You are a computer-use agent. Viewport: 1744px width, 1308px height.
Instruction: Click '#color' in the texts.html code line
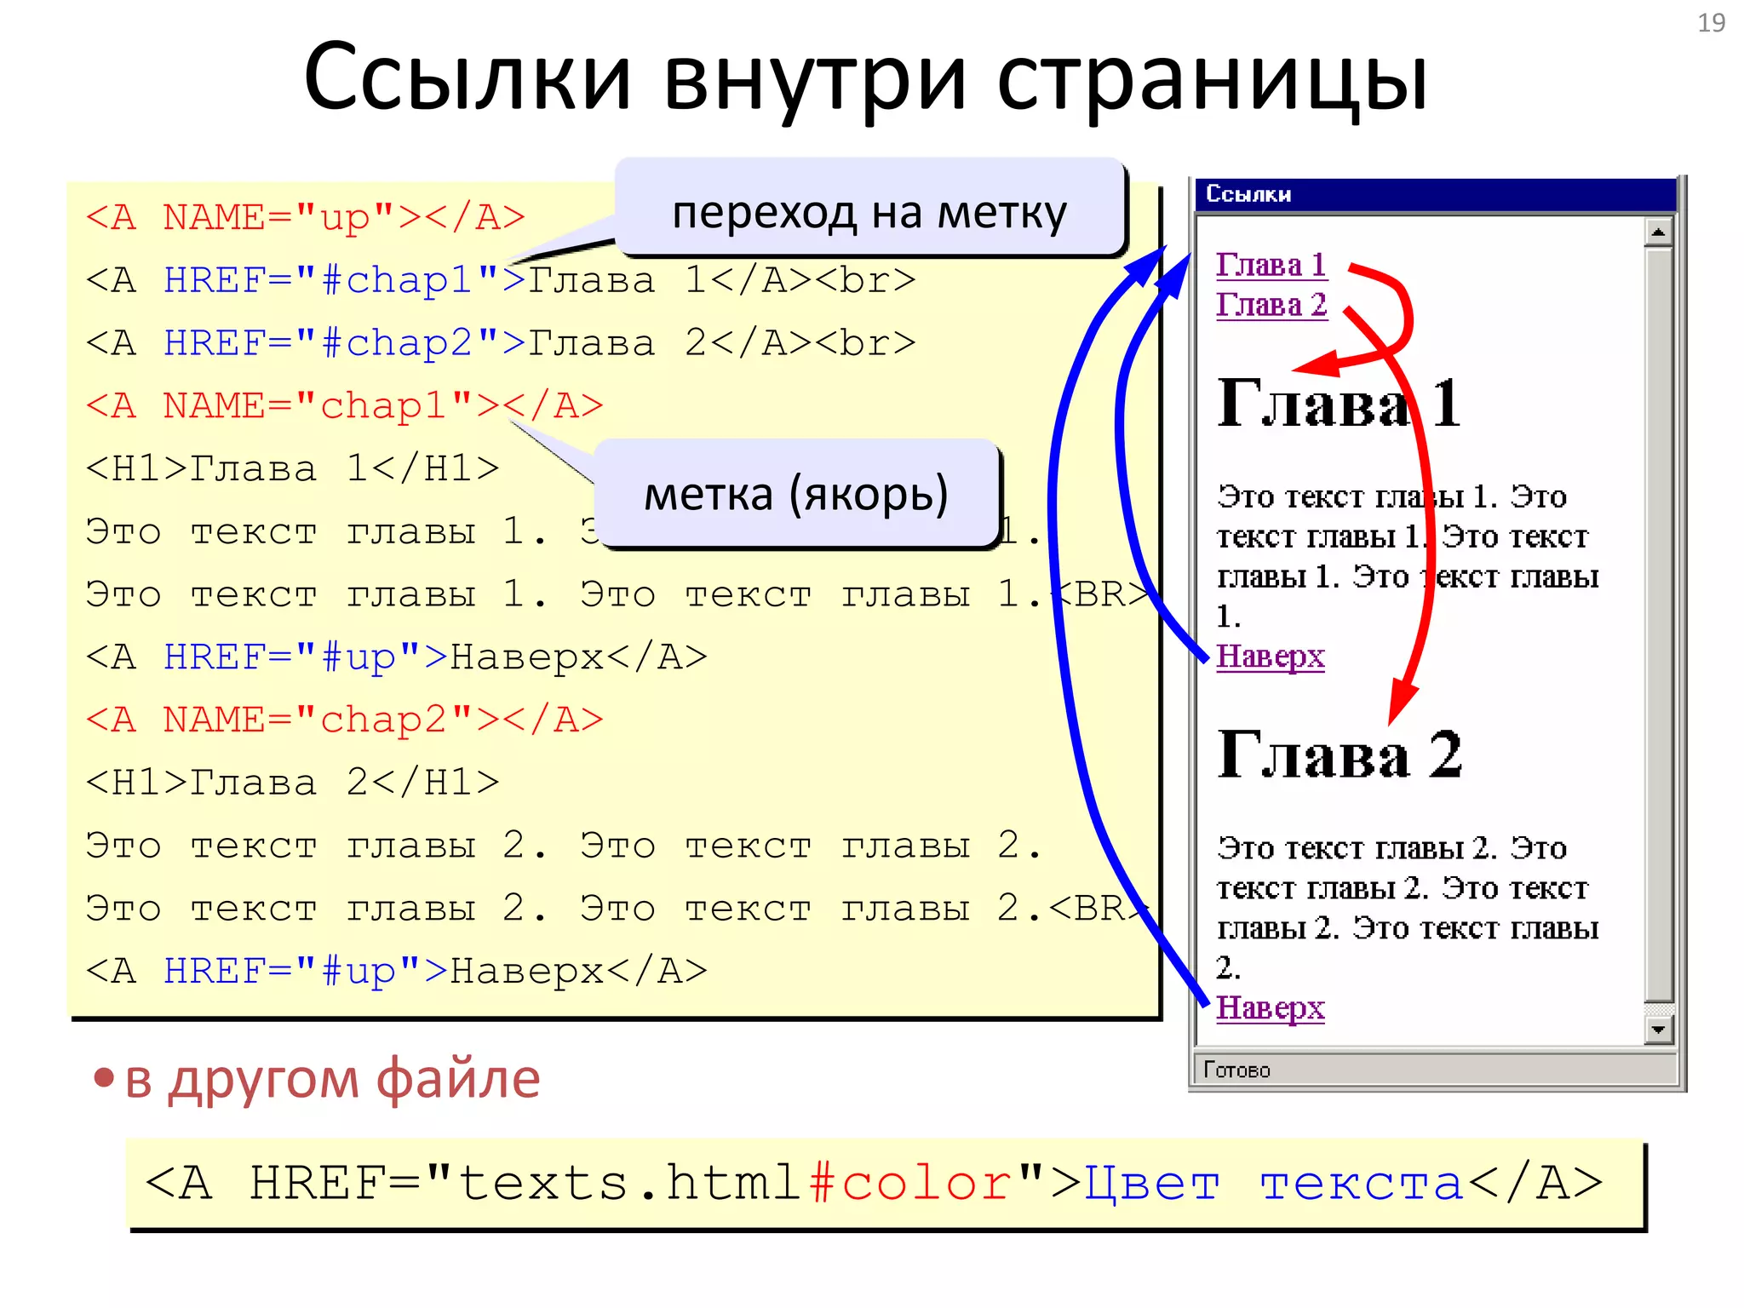(x=910, y=1183)
